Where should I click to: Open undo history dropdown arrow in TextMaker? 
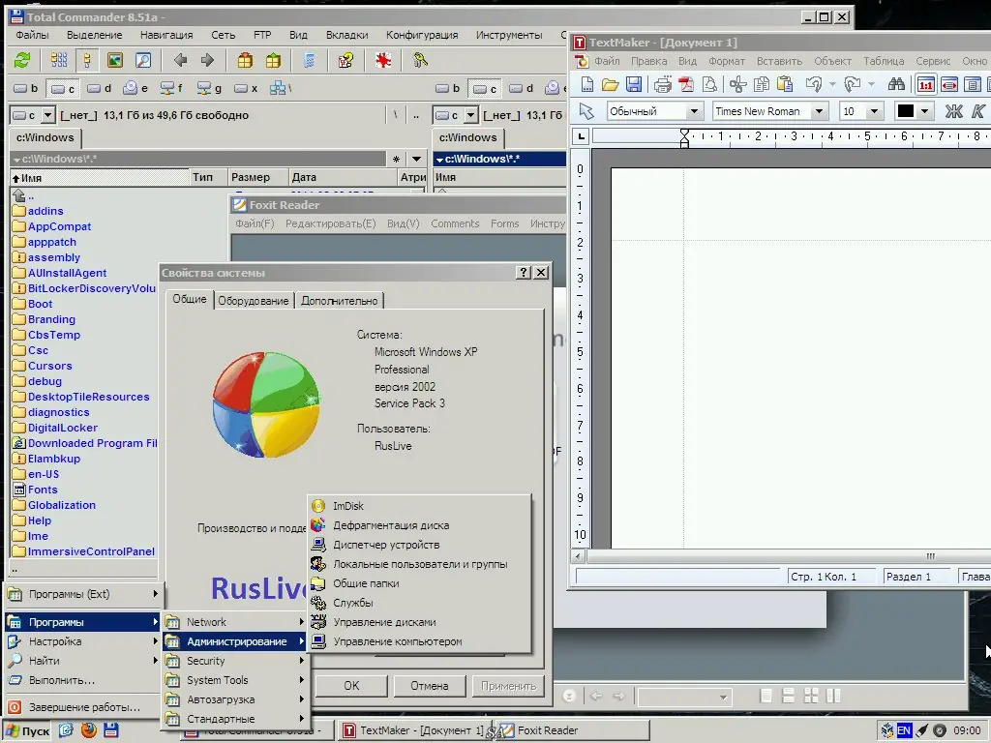pyautogui.click(x=831, y=84)
